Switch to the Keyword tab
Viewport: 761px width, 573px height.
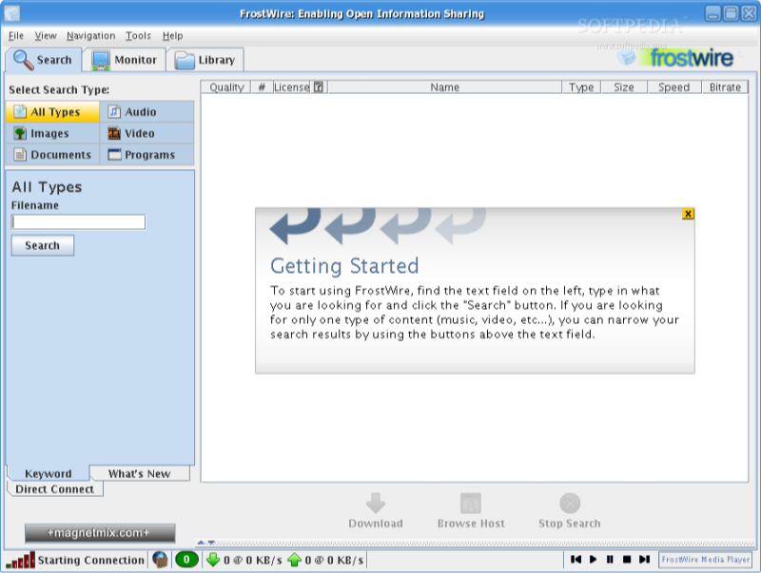coord(49,473)
